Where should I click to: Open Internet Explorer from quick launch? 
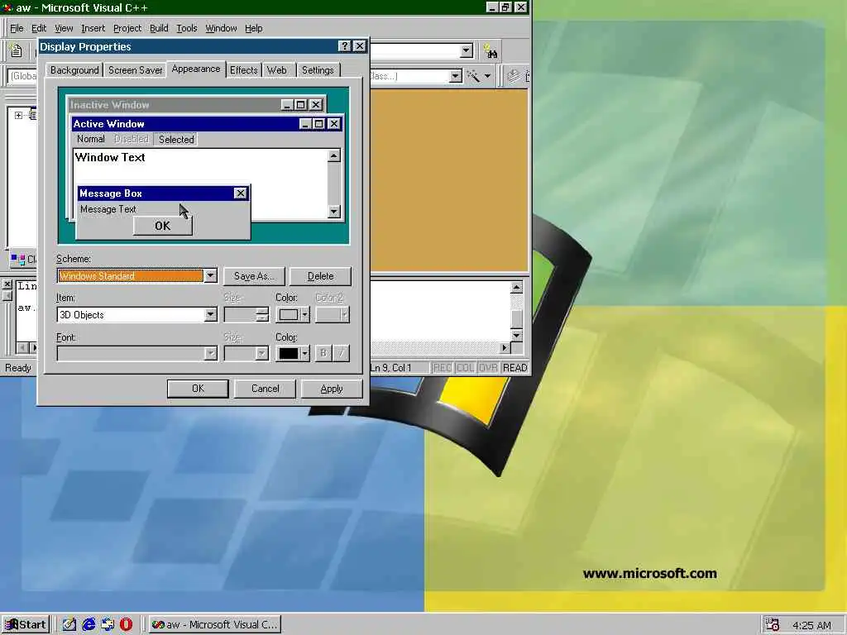click(x=89, y=624)
